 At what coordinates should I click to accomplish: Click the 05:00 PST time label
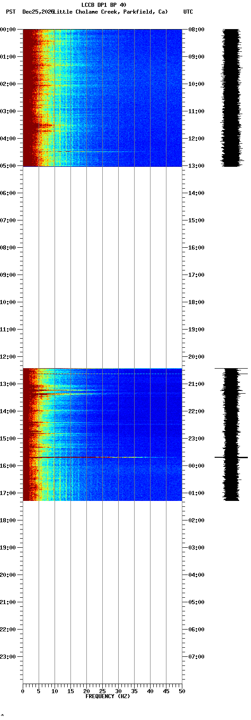(x=8, y=166)
